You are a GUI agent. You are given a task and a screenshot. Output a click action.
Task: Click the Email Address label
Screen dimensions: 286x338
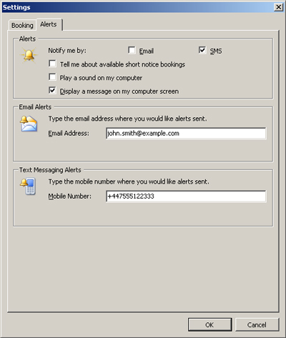pyautogui.click(x=69, y=133)
